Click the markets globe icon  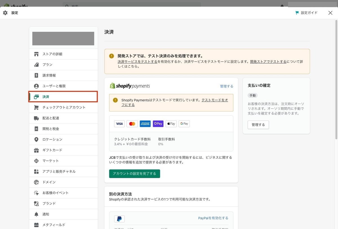36,161
